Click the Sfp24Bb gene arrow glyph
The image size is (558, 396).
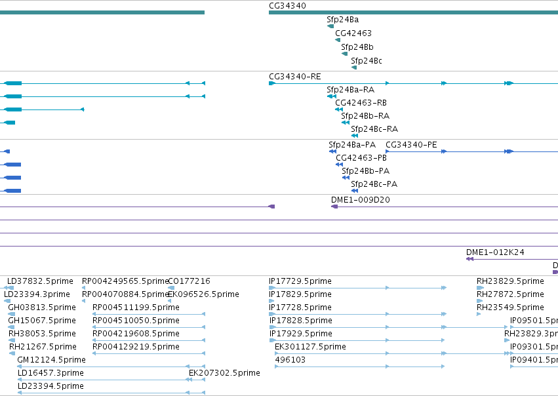[344, 54]
